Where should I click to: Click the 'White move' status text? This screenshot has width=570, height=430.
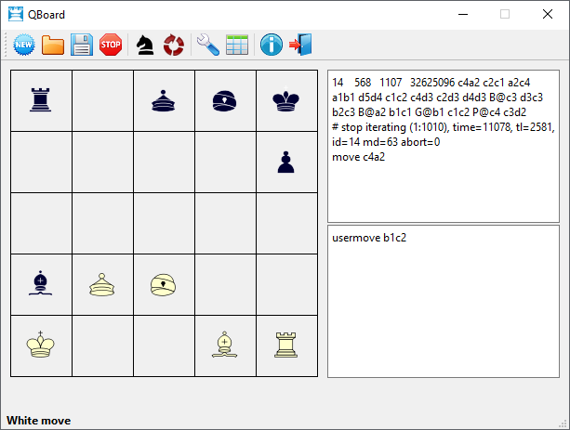[x=39, y=420]
